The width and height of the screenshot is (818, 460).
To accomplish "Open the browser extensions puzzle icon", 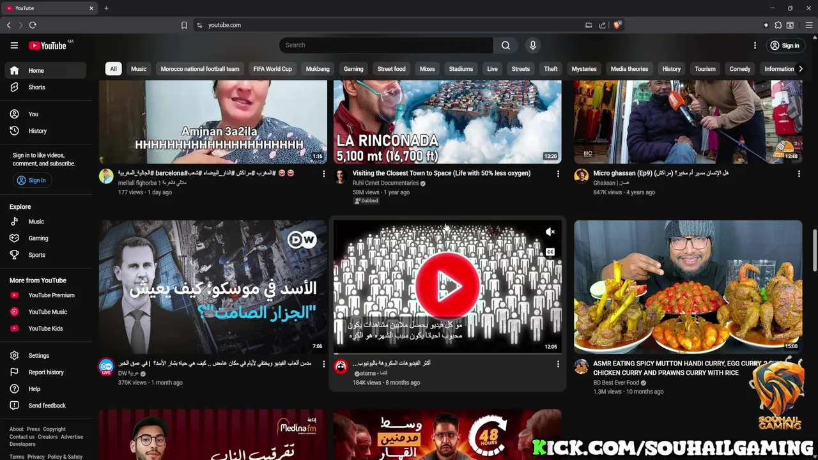I will (x=778, y=25).
